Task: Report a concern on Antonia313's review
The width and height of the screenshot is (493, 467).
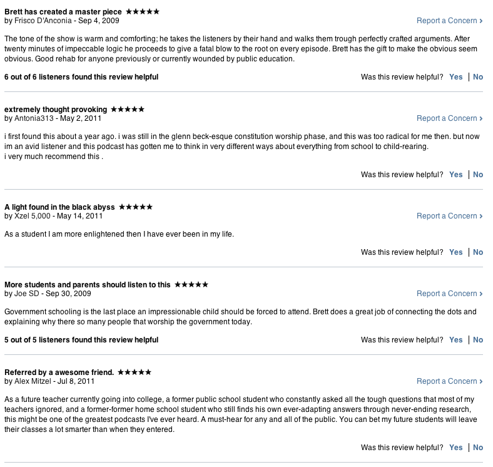Action: click(449, 118)
